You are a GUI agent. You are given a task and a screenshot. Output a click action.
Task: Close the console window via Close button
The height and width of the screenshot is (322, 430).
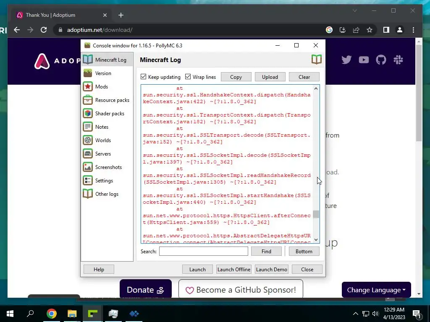click(307, 270)
